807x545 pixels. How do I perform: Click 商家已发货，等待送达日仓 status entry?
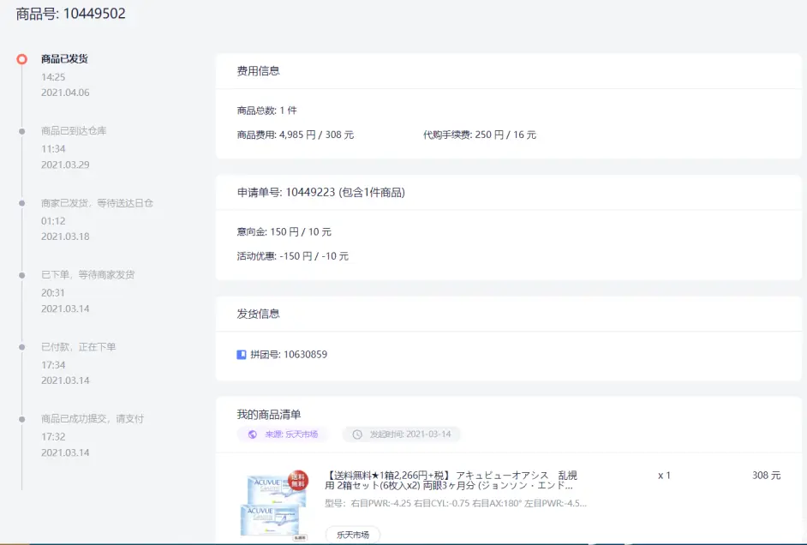pyautogui.click(x=98, y=203)
